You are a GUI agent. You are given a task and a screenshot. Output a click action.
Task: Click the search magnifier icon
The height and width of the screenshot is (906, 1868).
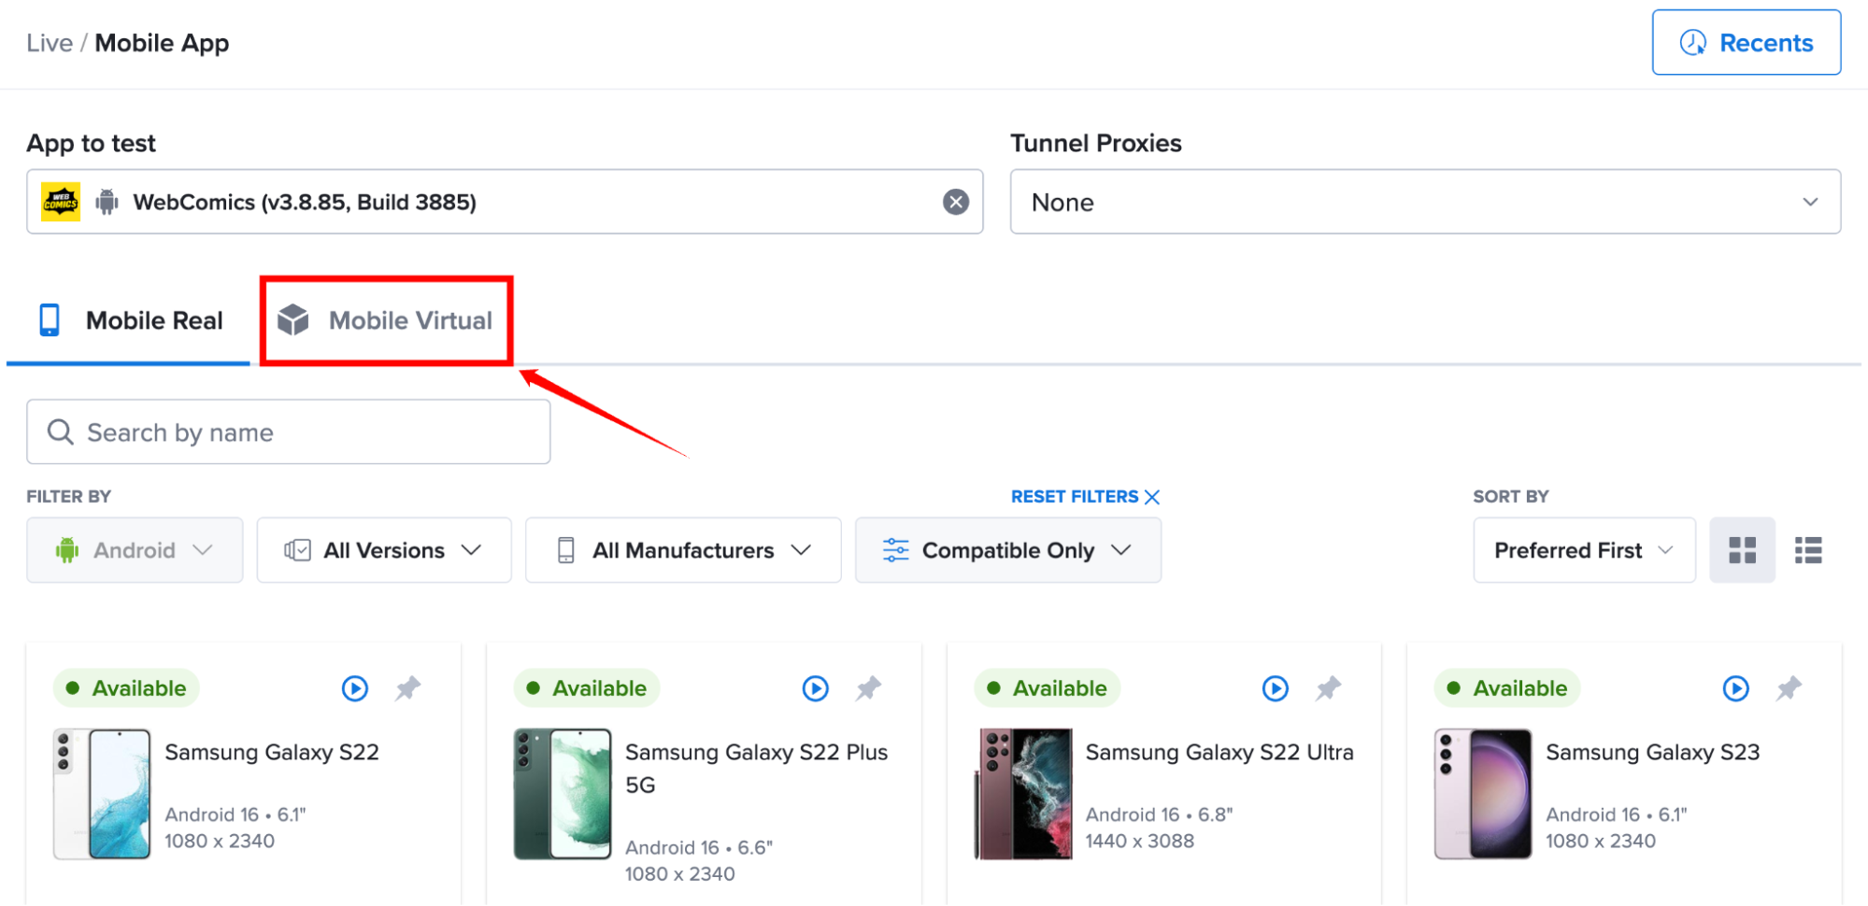[60, 432]
